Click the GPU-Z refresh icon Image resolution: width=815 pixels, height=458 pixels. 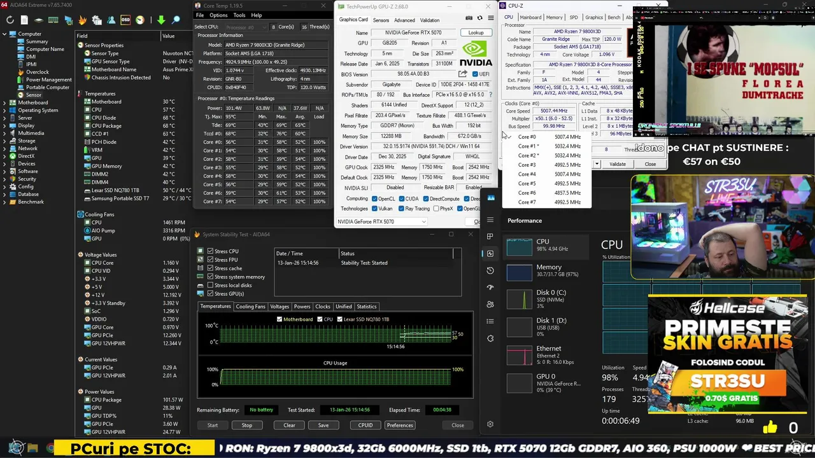[x=480, y=18]
